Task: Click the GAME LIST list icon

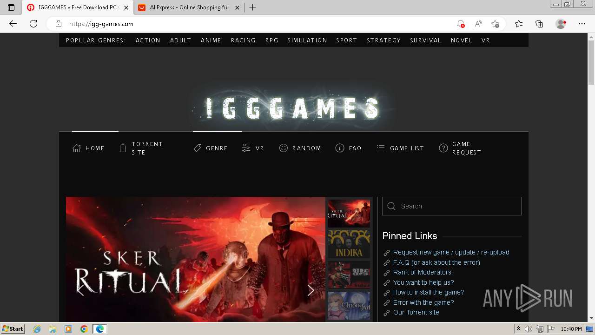Action: (381, 148)
